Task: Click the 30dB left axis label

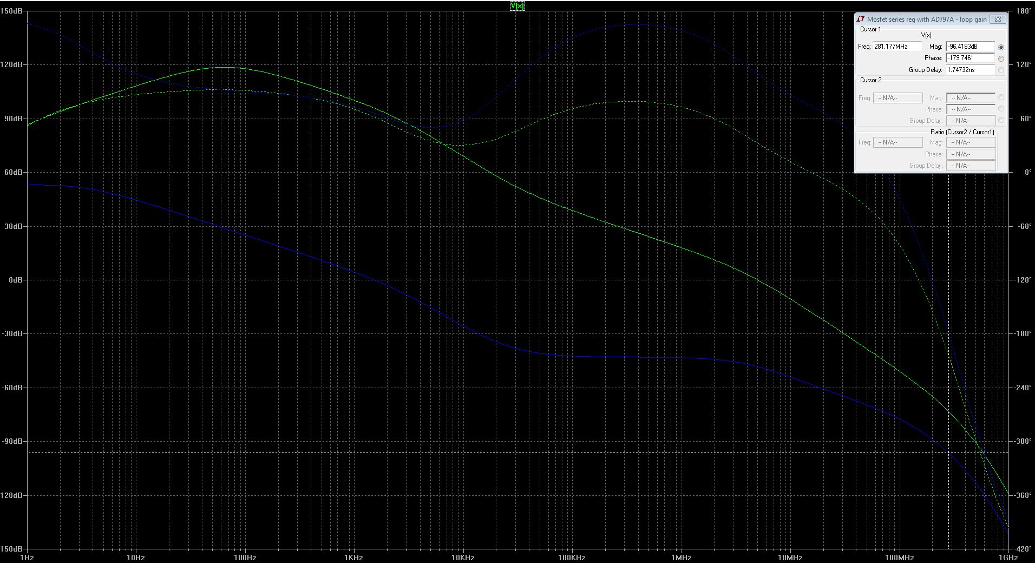Action: tap(13, 226)
